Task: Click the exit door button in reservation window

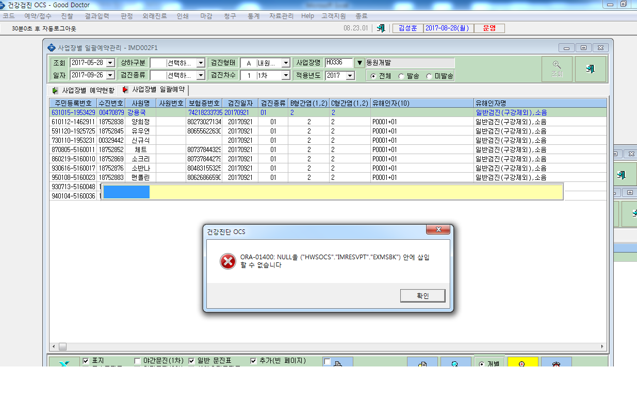Action: click(x=591, y=69)
